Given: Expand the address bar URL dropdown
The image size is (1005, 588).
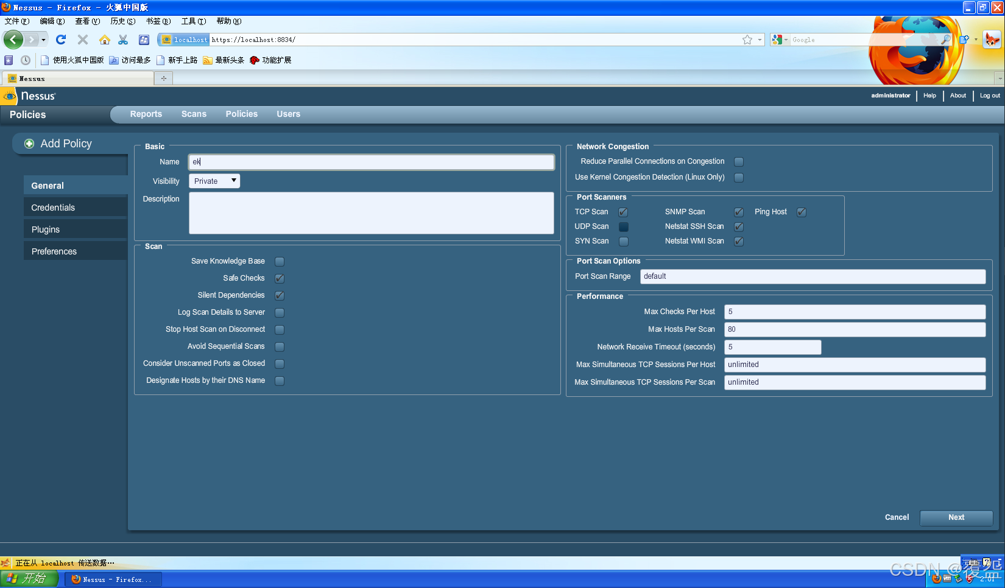Looking at the screenshot, I should (760, 40).
